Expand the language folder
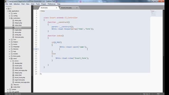The height and width of the screenshot is (95, 169). click(x=10, y=47)
